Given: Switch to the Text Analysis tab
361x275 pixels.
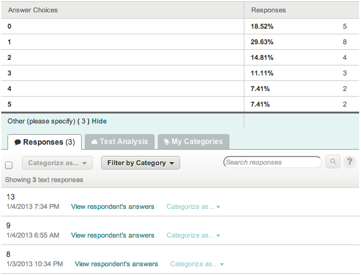Looking at the screenshot, I should click(x=120, y=142).
